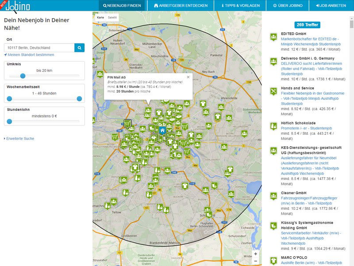
Task: Open Über Jobino menu
Action: [x=288, y=5]
